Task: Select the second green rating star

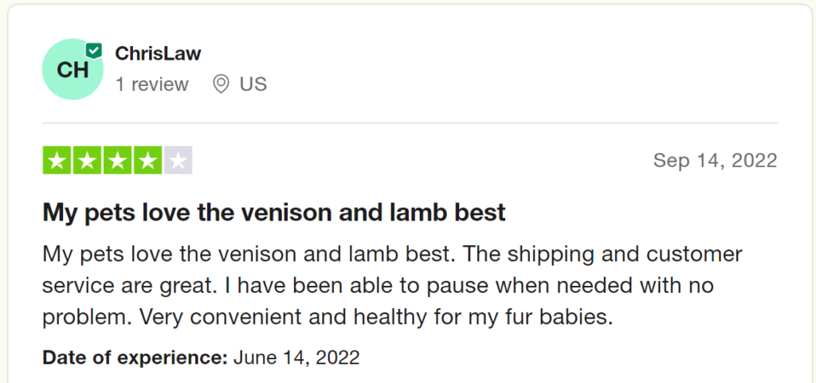Action: [x=88, y=160]
